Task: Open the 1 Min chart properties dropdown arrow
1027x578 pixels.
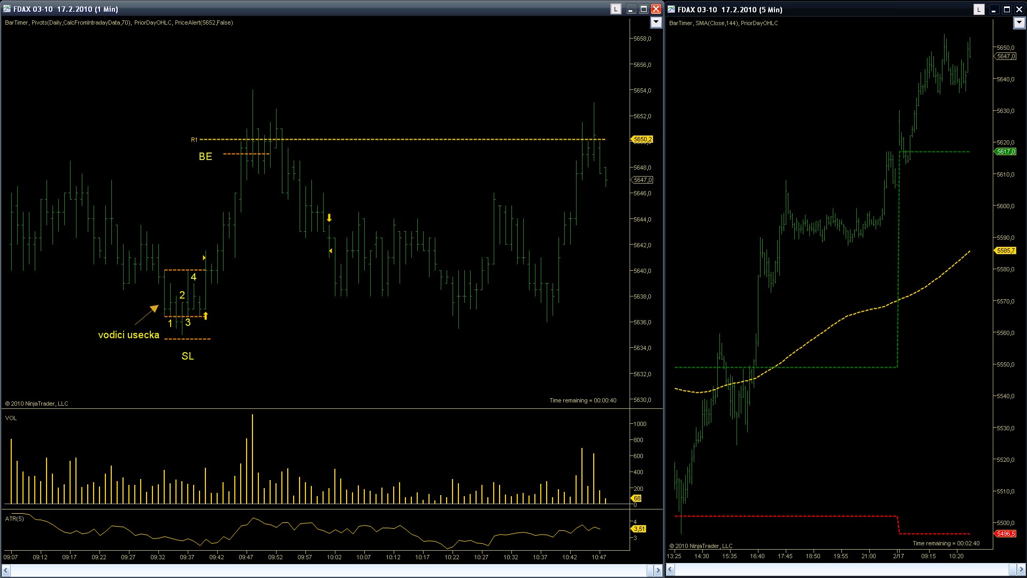Action: pos(656,22)
